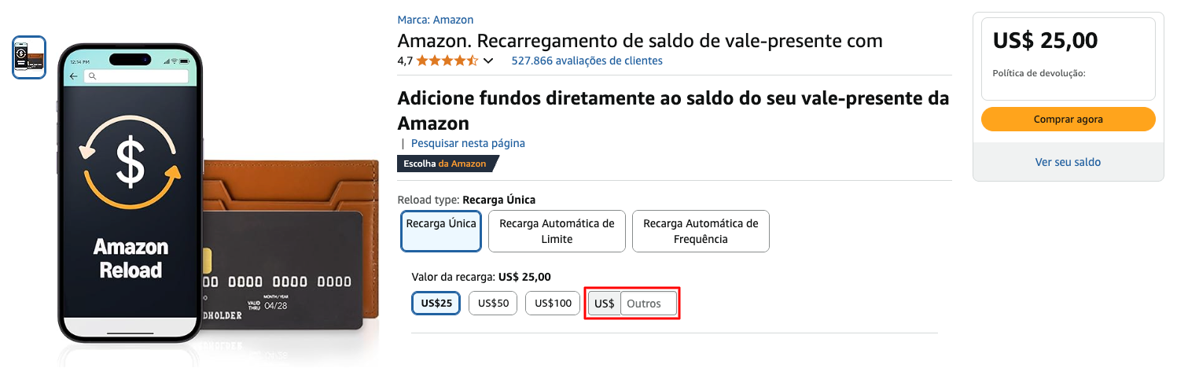The height and width of the screenshot is (368, 1177).
Task: Select "Recarga Automática de Limite" option
Action: (557, 231)
